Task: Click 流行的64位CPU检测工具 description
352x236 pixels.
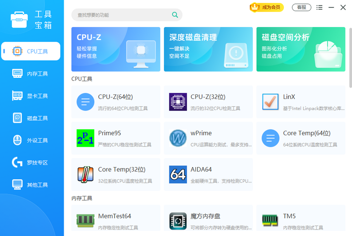Action: click(x=123, y=108)
